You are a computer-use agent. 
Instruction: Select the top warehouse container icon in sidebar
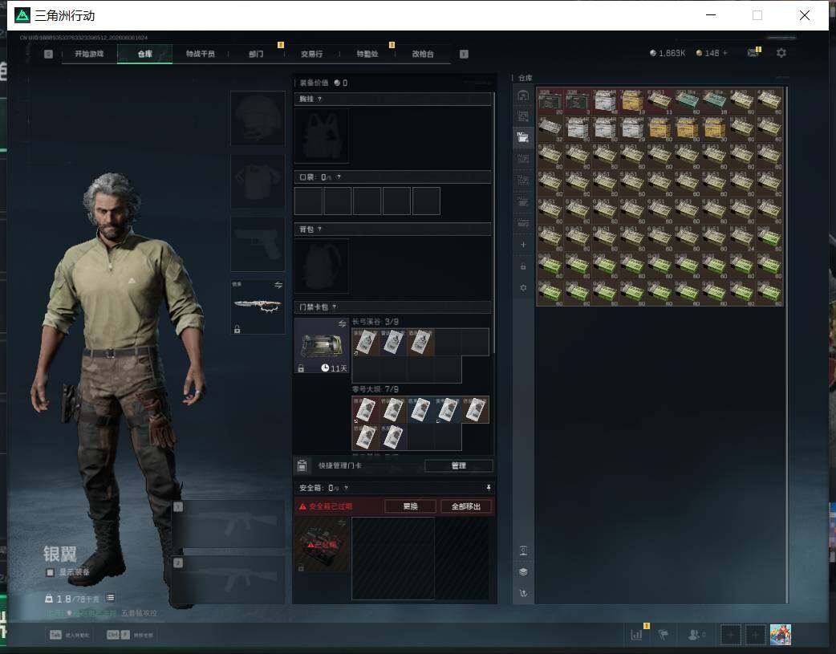(523, 95)
